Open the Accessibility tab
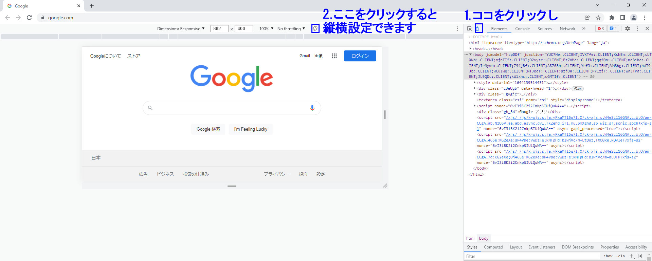This screenshot has width=652, height=261. pyautogui.click(x=636, y=247)
